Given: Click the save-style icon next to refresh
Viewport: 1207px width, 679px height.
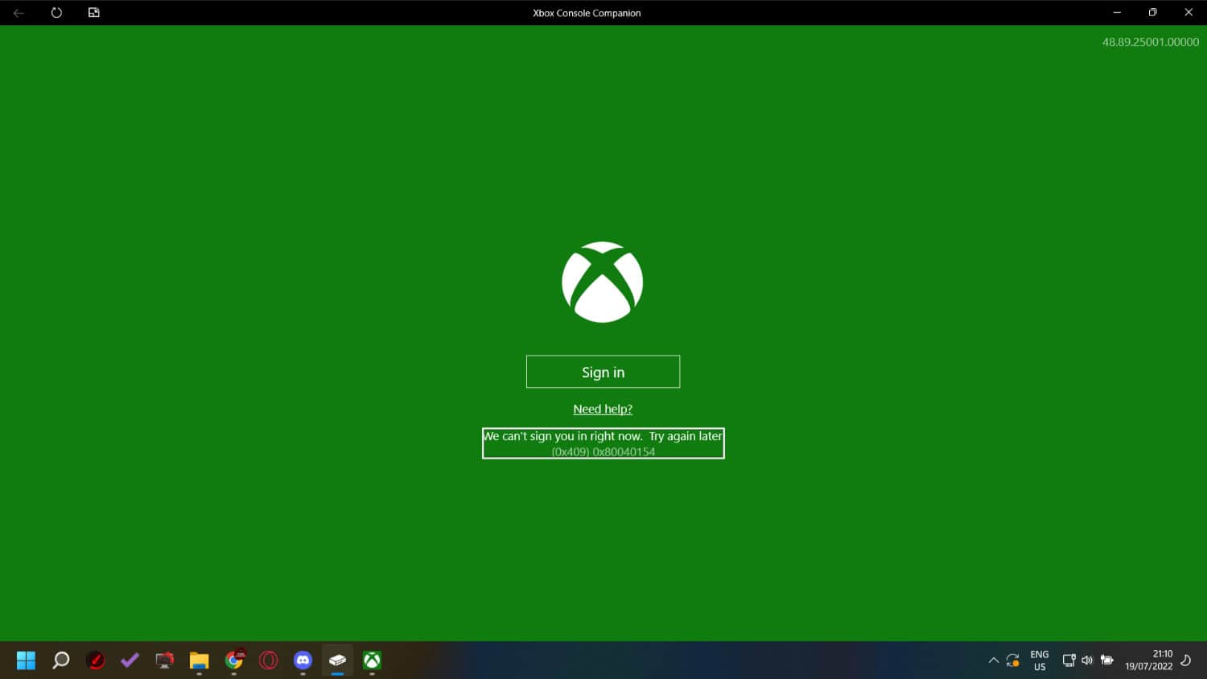Looking at the screenshot, I should [93, 13].
